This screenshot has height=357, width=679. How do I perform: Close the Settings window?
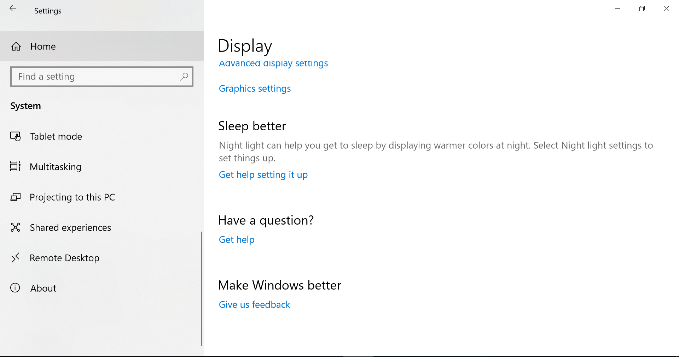667,9
